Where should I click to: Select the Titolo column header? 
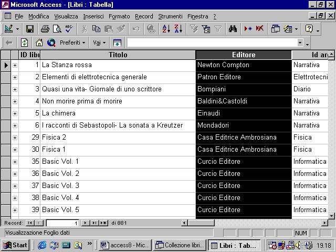[118, 55]
